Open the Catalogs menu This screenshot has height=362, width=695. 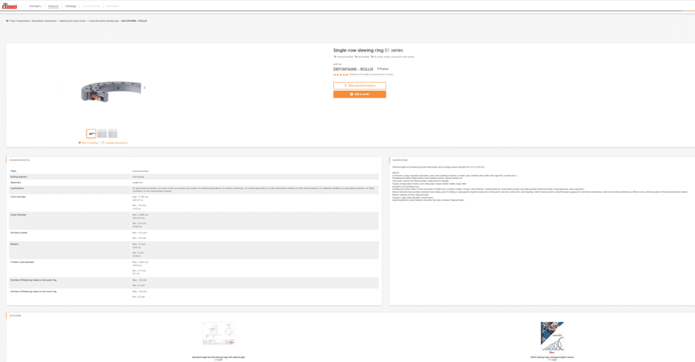point(71,5)
